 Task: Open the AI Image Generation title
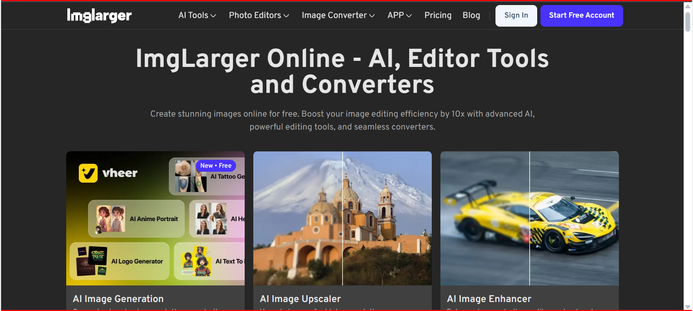pos(118,299)
